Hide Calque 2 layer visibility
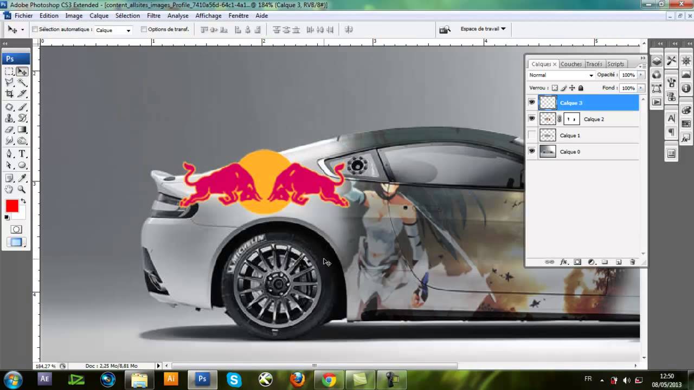 click(532, 119)
